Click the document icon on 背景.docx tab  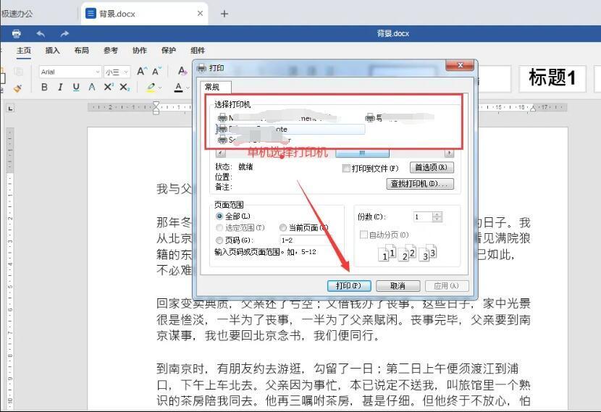[x=91, y=14]
